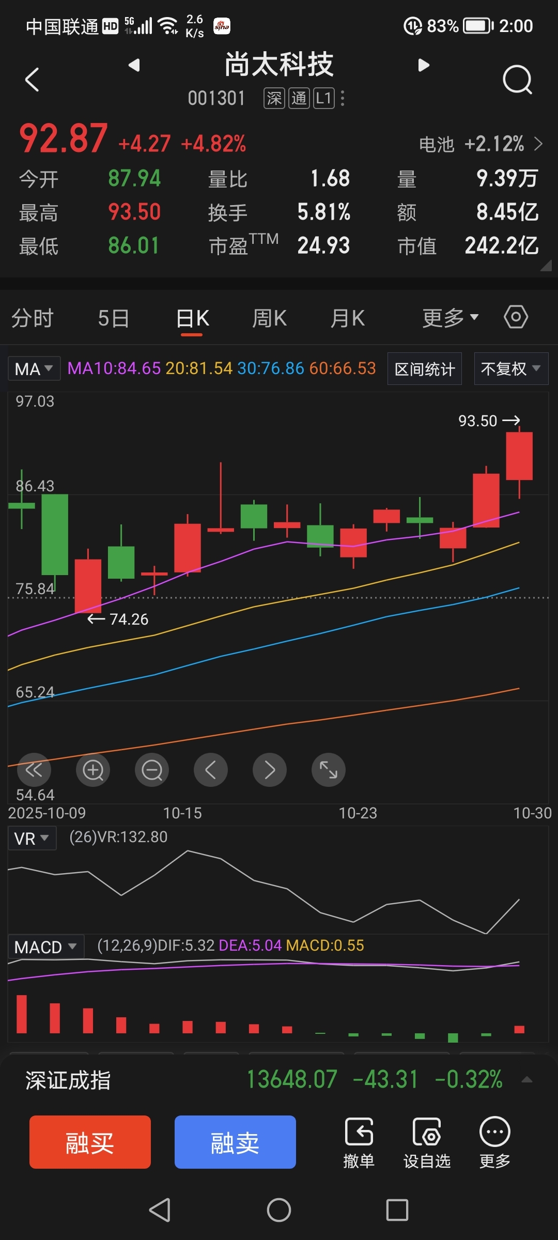Tap the last red candle near 93.50
The image size is (558, 1240).
coord(519,456)
